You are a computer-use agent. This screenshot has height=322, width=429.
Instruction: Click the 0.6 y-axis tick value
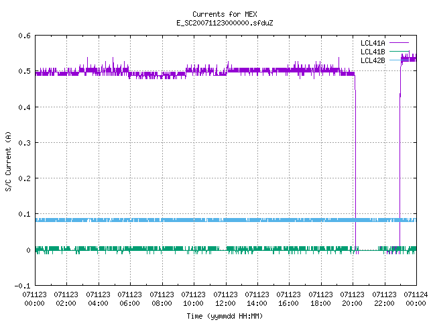[24, 36]
